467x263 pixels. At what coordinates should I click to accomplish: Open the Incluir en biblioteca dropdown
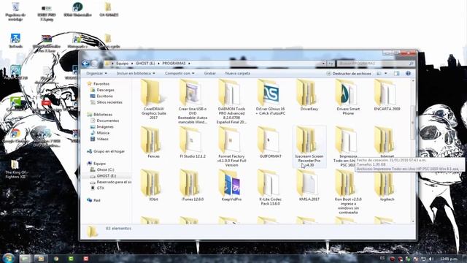[x=136, y=73]
